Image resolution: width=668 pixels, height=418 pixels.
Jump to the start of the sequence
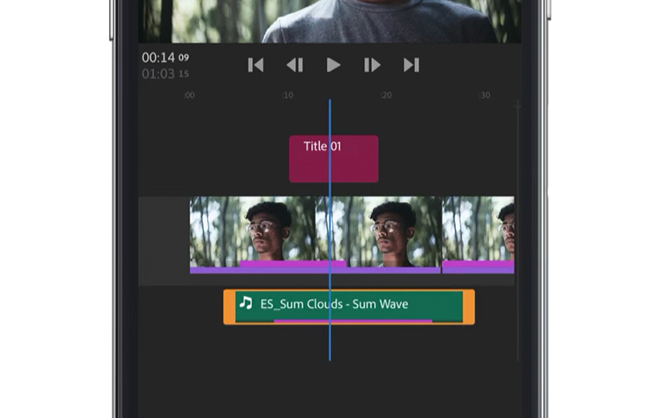[256, 65]
